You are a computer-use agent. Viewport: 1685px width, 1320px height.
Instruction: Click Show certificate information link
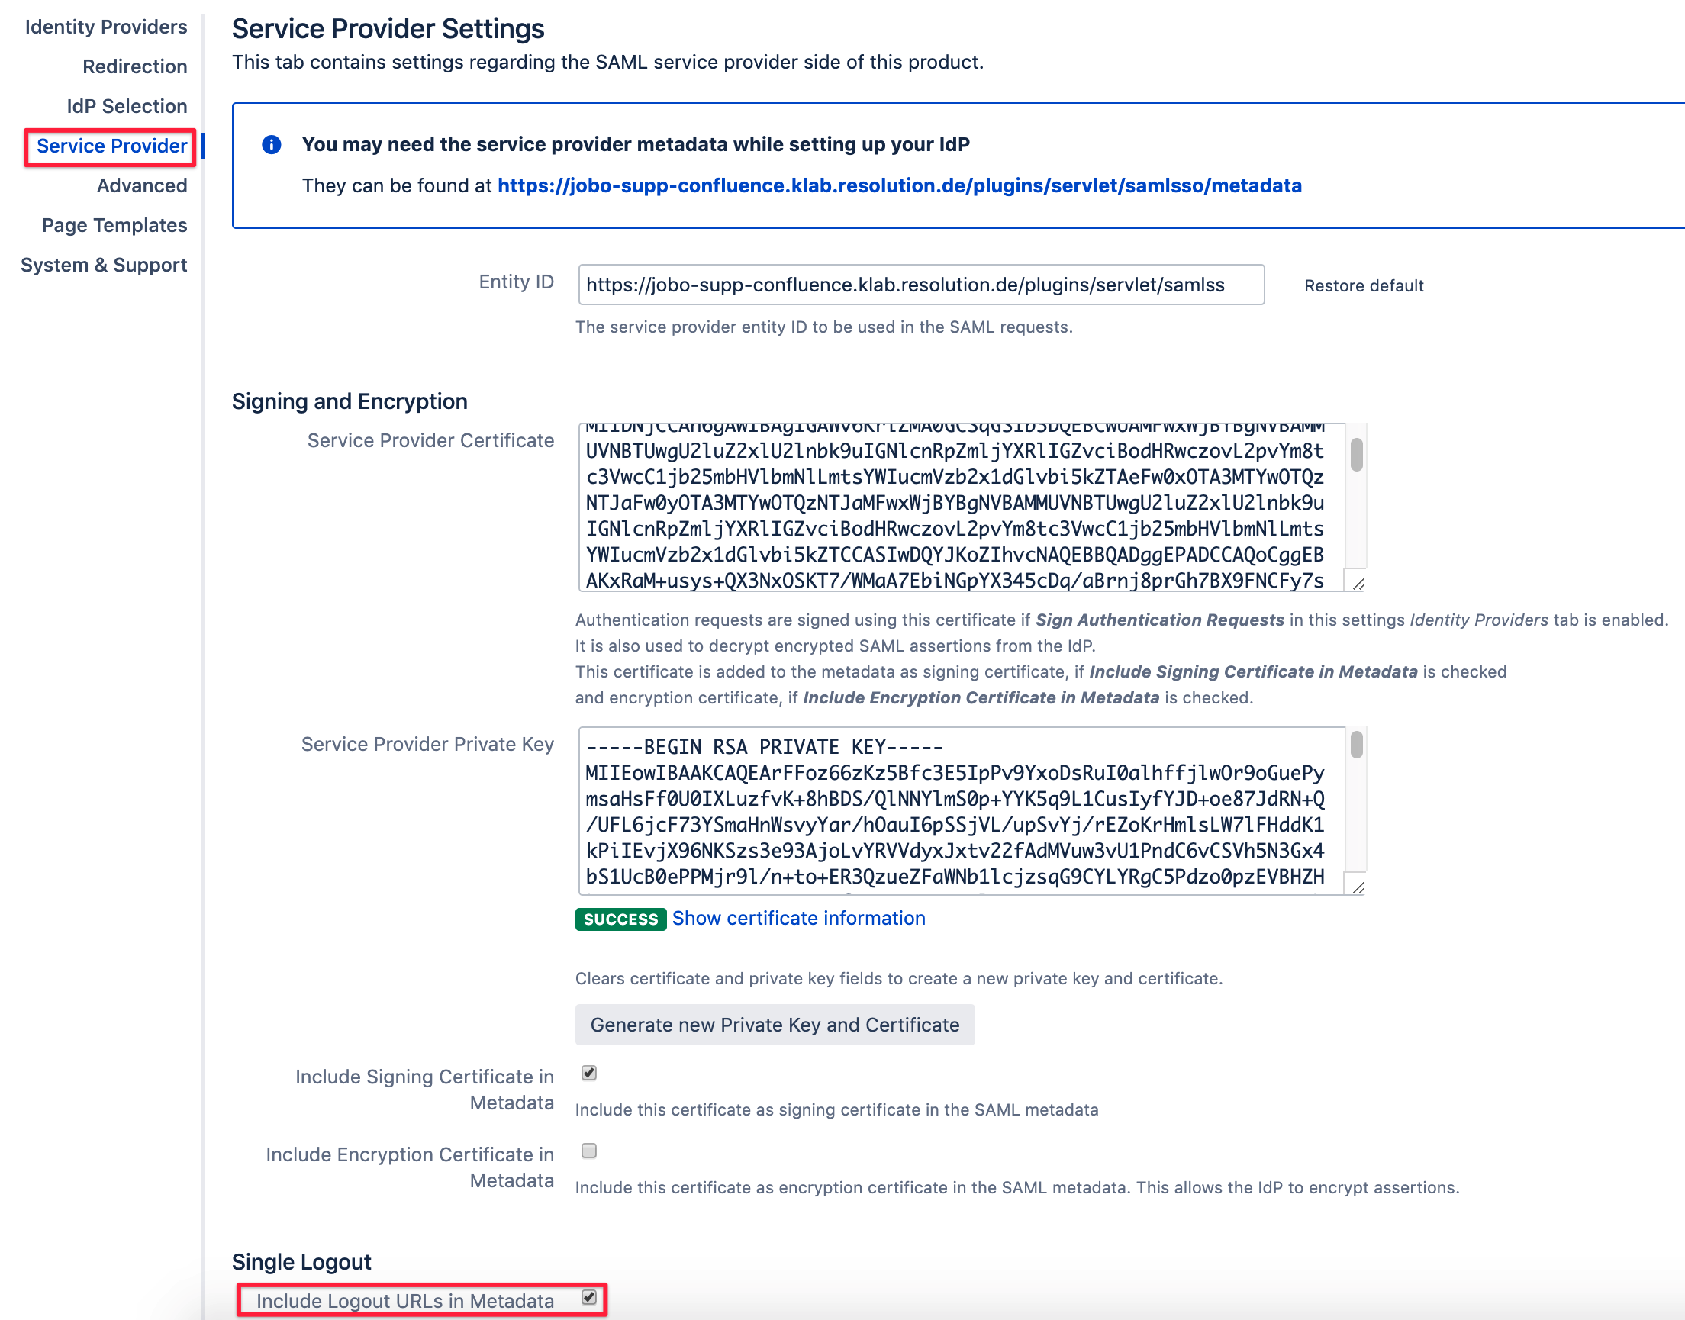pyautogui.click(x=798, y=918)
